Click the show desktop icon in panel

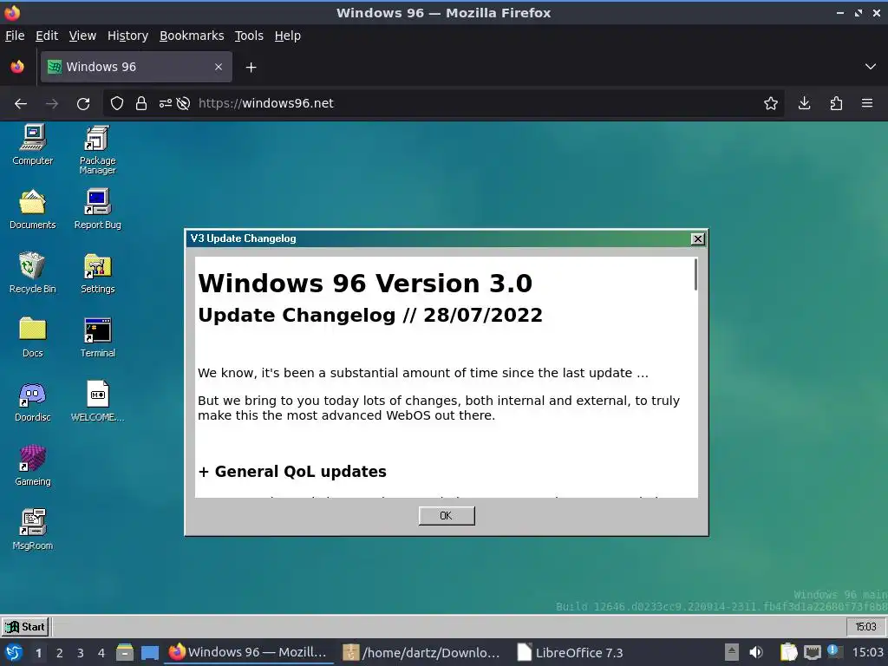tap(150, 652)
